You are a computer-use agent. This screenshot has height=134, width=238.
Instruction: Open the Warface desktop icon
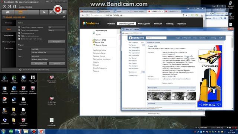[4, 111]
